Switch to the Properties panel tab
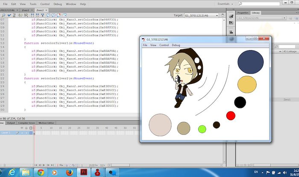This screenshot has height=177, width=299. coord(243,13)
